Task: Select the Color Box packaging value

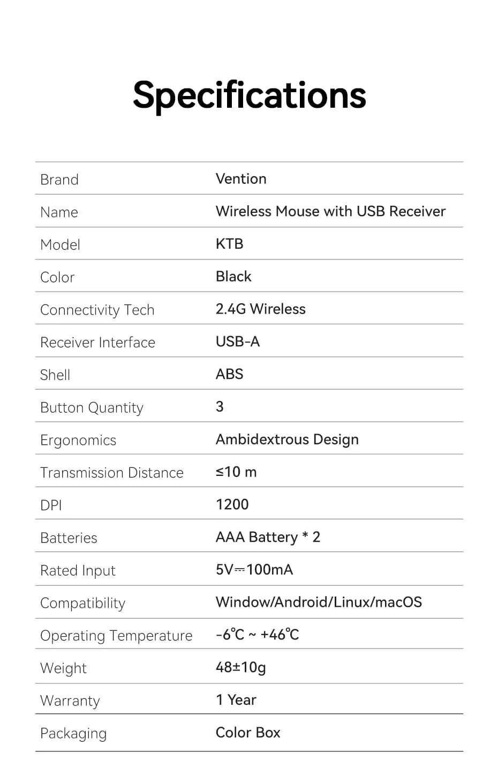Action: 248,733
